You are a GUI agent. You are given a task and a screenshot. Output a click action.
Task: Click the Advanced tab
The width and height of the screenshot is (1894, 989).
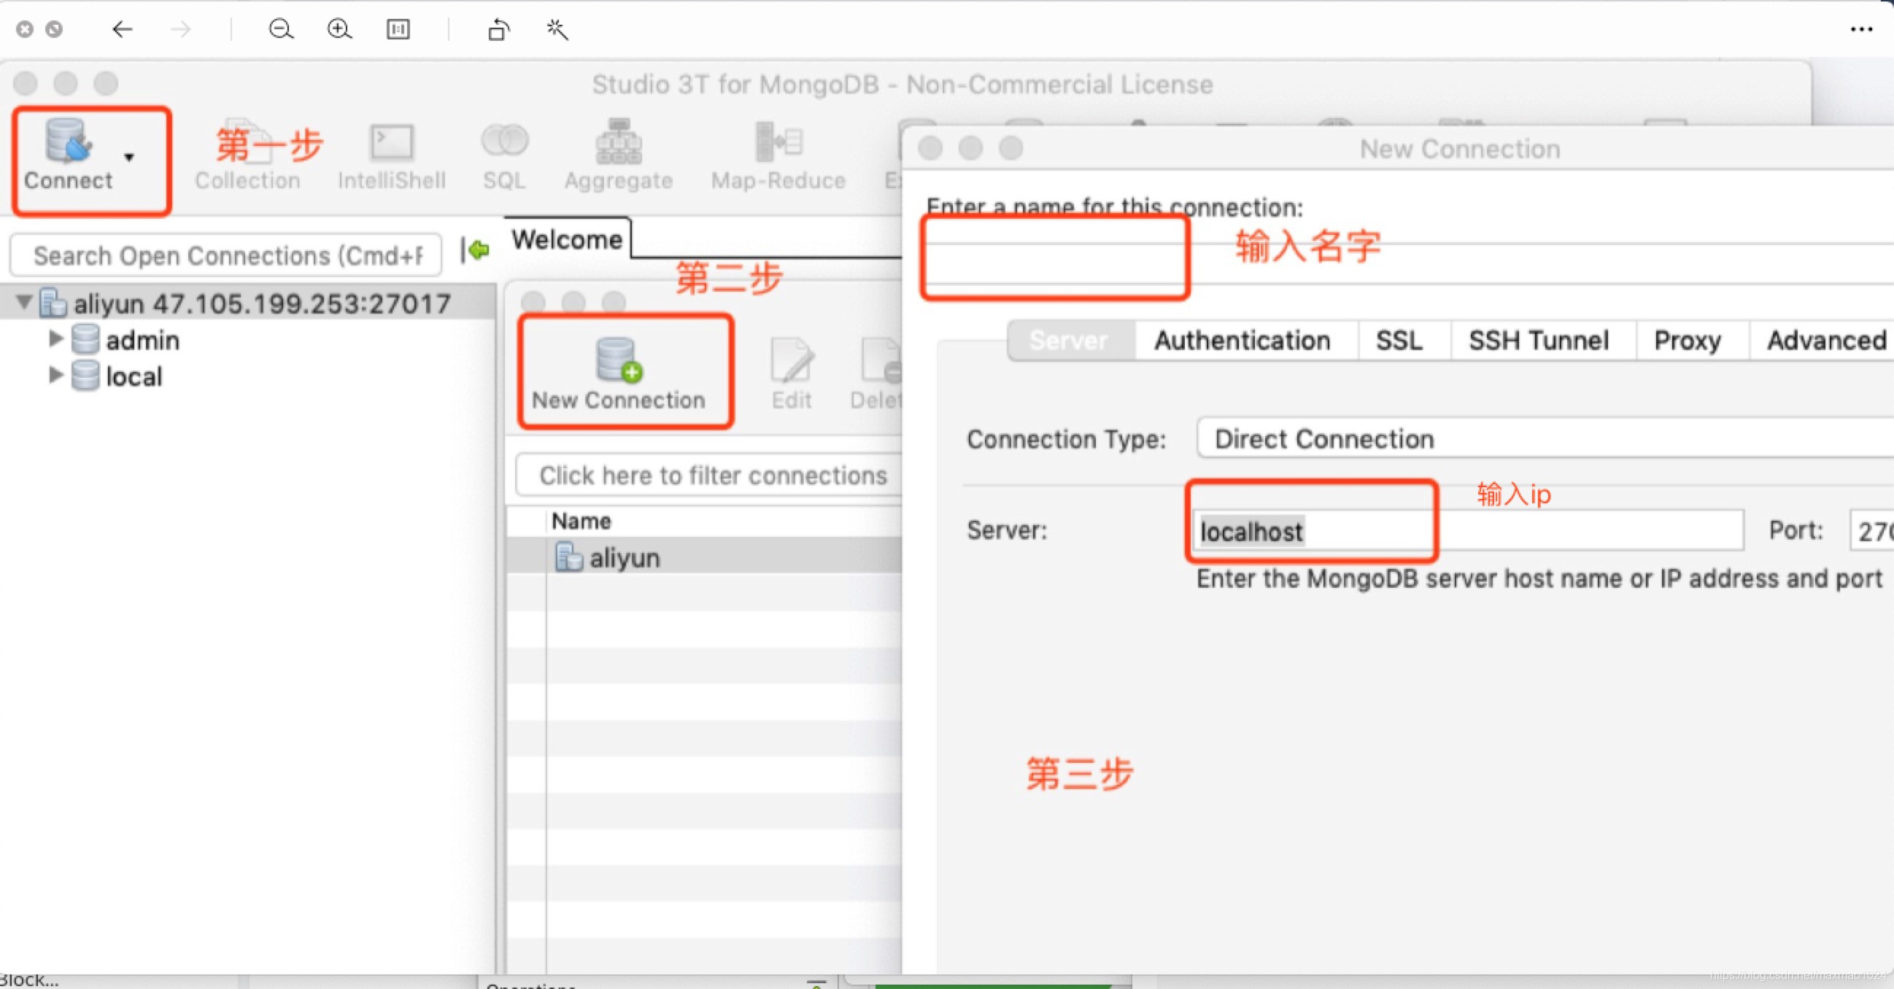pos(1825,341)
